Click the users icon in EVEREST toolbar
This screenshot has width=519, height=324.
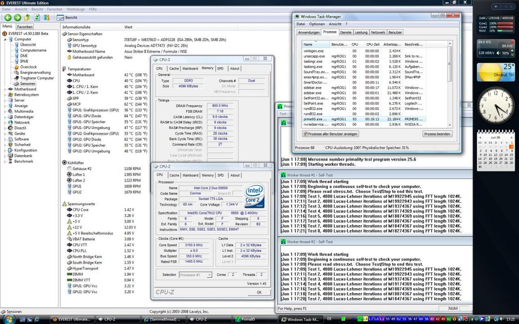47,17
